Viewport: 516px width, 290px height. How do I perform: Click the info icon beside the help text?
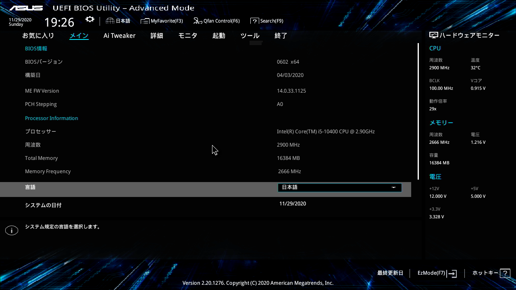(12, 230)
